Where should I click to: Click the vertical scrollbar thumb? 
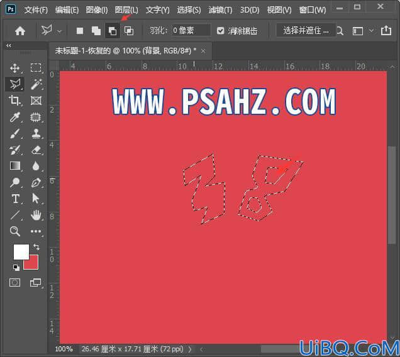pyautogui.click(x=392, y=195)
